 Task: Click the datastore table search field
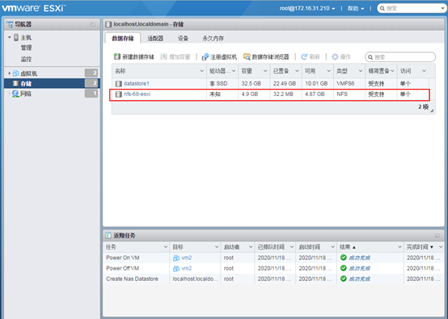(400, 57)
